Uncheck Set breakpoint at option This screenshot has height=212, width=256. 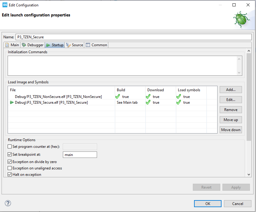pyautogui.click(x=9, y=154)
